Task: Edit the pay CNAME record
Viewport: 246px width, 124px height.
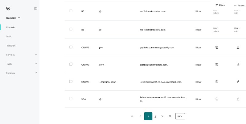Action: 238,47
